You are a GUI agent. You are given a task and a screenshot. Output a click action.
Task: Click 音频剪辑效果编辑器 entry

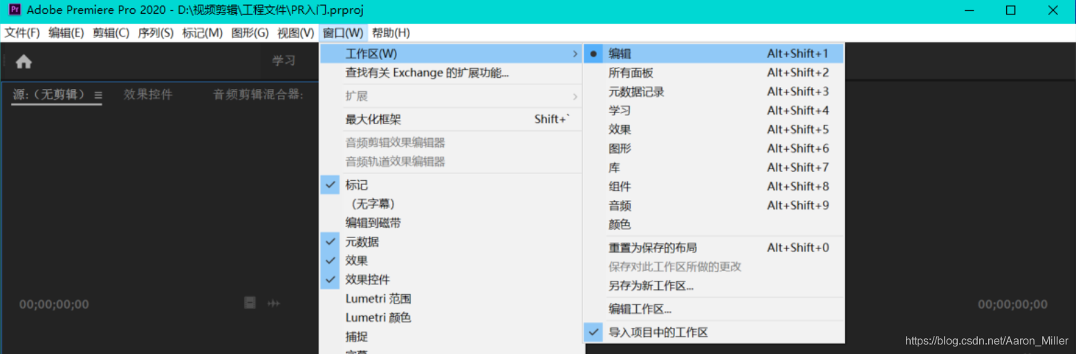tap(452, 143)
